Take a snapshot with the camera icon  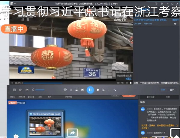pyautogui.click(x=21, y=90)
